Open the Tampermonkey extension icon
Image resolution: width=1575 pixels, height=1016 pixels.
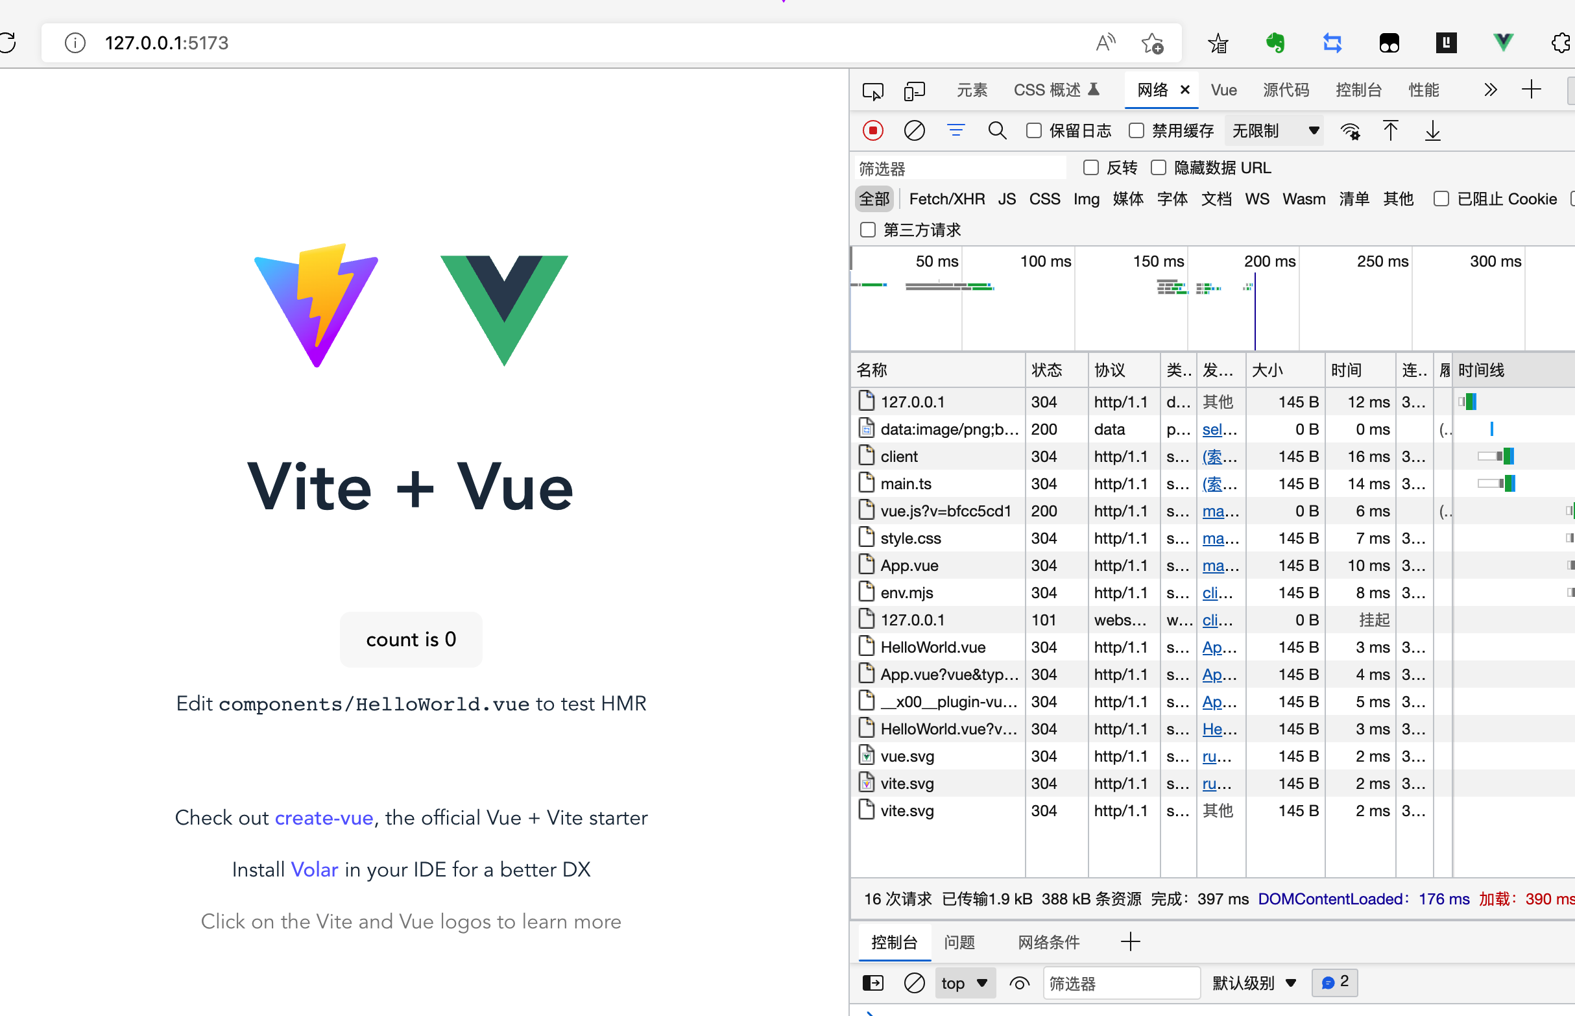pos(1389,43)
